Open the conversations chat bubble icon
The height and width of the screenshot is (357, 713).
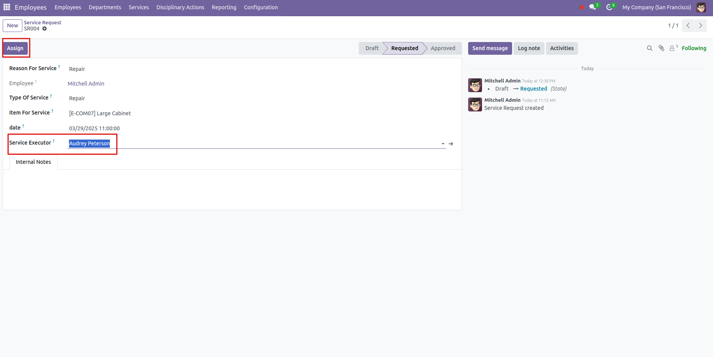coord(592,7)
